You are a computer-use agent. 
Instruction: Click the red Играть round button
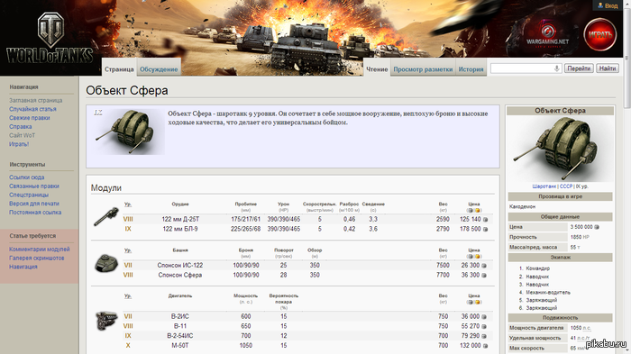pyautogui.click(x=600, y=34)
